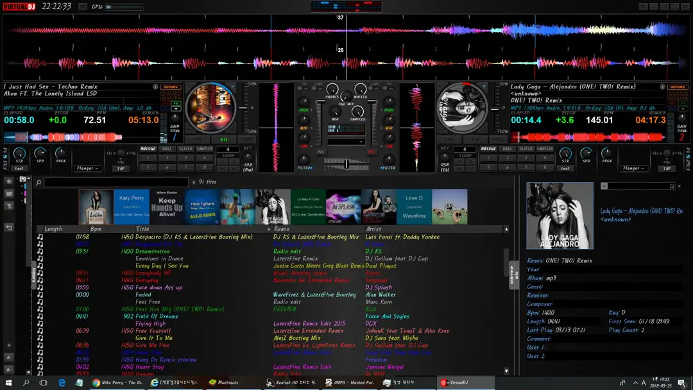Click the crossfader slider
The height and width of the screenshot is (390, 693).
[x=346, y=164]
